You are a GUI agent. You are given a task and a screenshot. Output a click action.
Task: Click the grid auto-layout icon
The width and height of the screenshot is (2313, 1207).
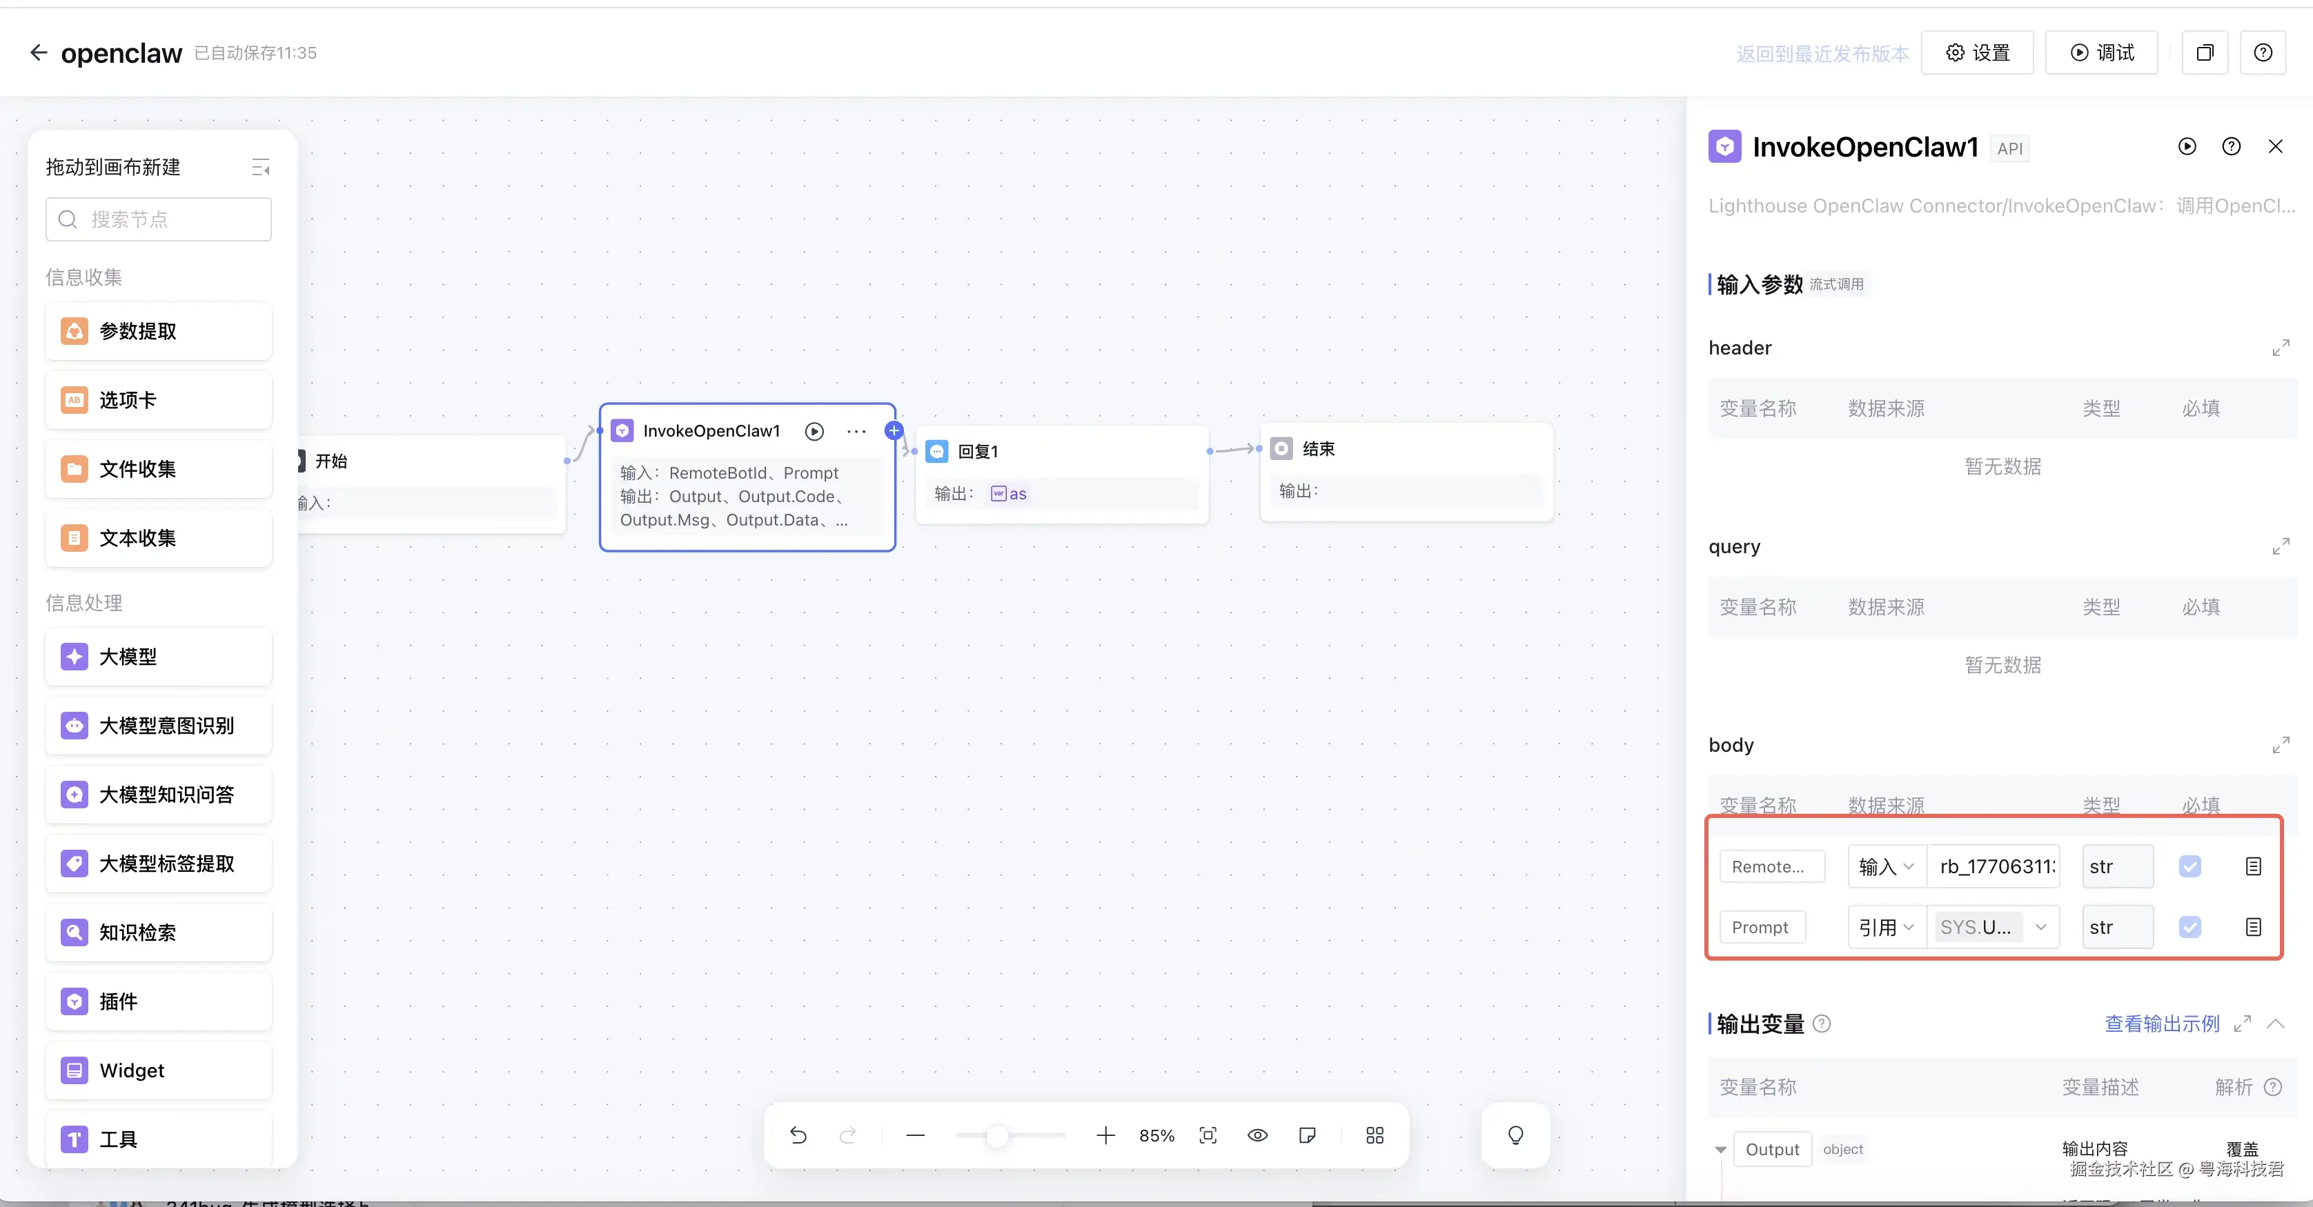click(1374, 1135)
